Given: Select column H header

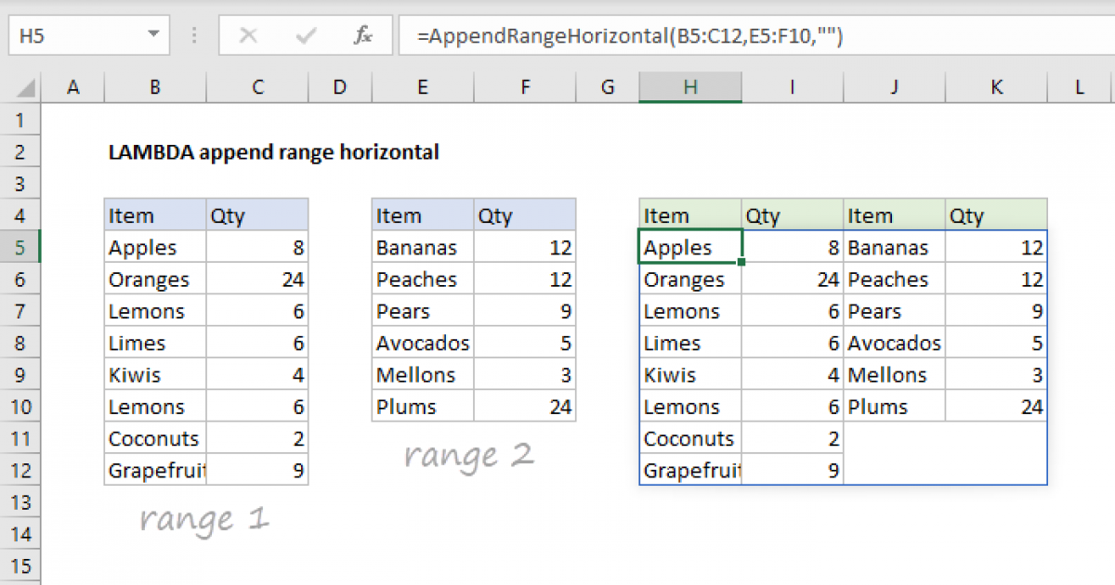Looking at the screenshot, I should (x=690, y=86).
